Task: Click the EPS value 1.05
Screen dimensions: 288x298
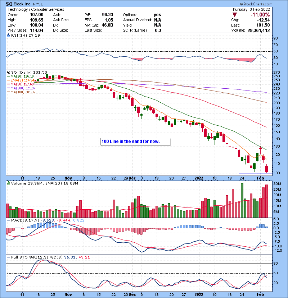Action: point(109,20)
